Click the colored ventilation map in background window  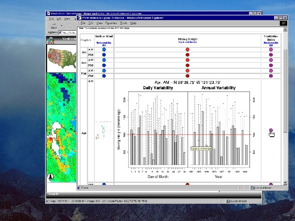[61, 127]
